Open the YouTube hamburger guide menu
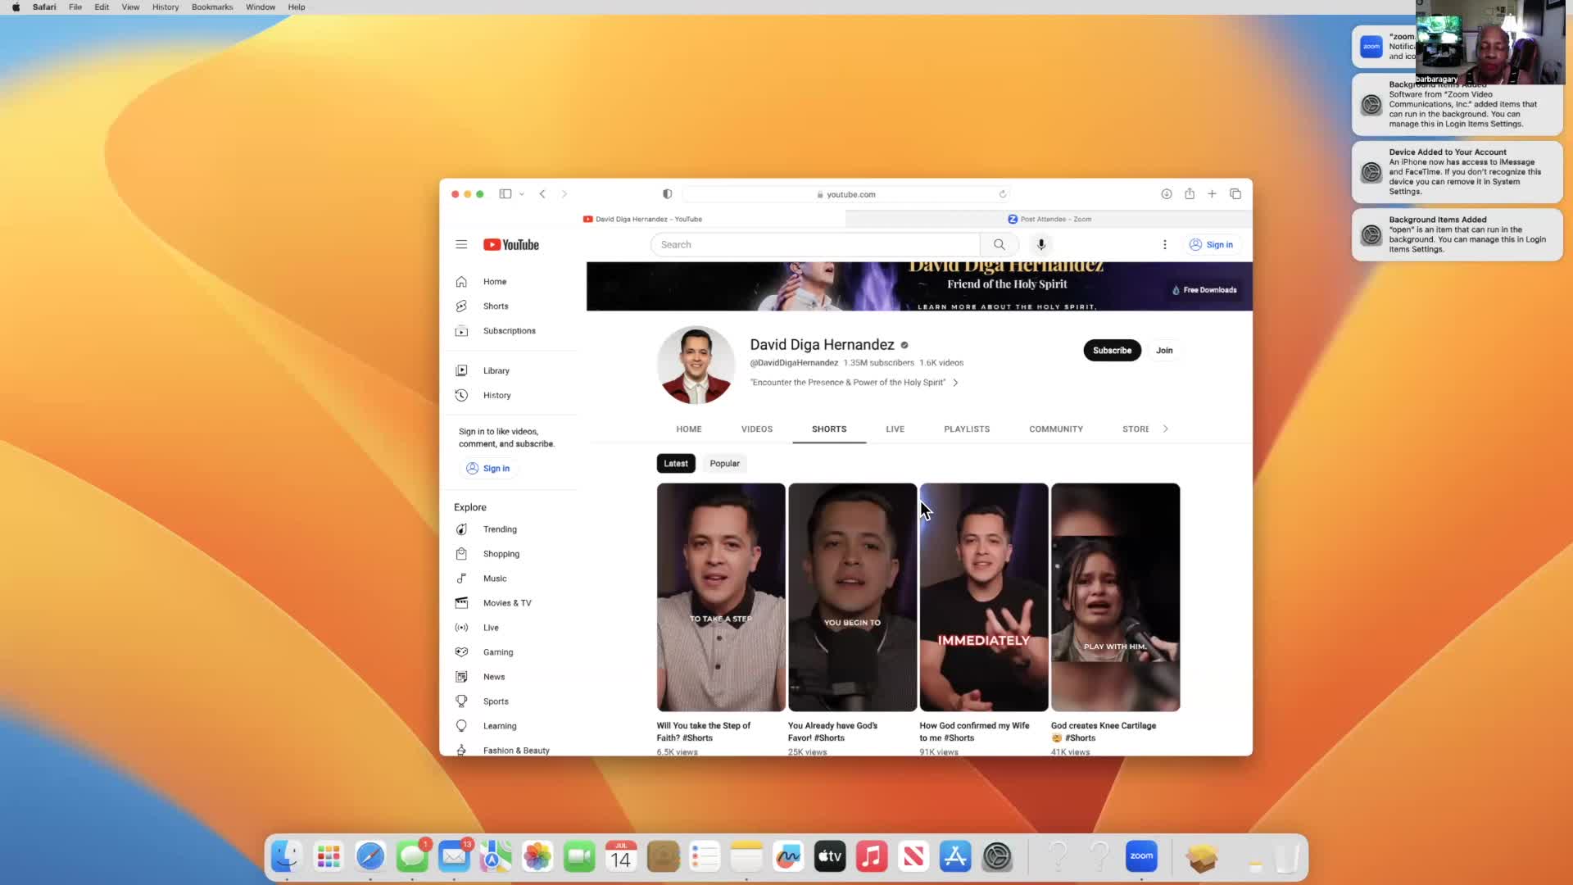The image size is (1573, 885). (x=461, y=244)
